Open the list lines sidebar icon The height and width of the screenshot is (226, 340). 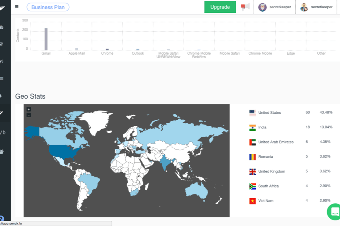(x=2, y=78)
